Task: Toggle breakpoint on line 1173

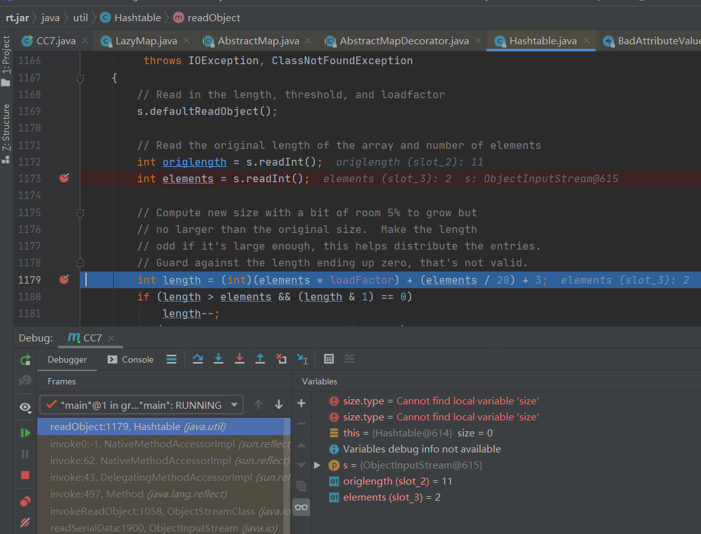Action: 64,178
